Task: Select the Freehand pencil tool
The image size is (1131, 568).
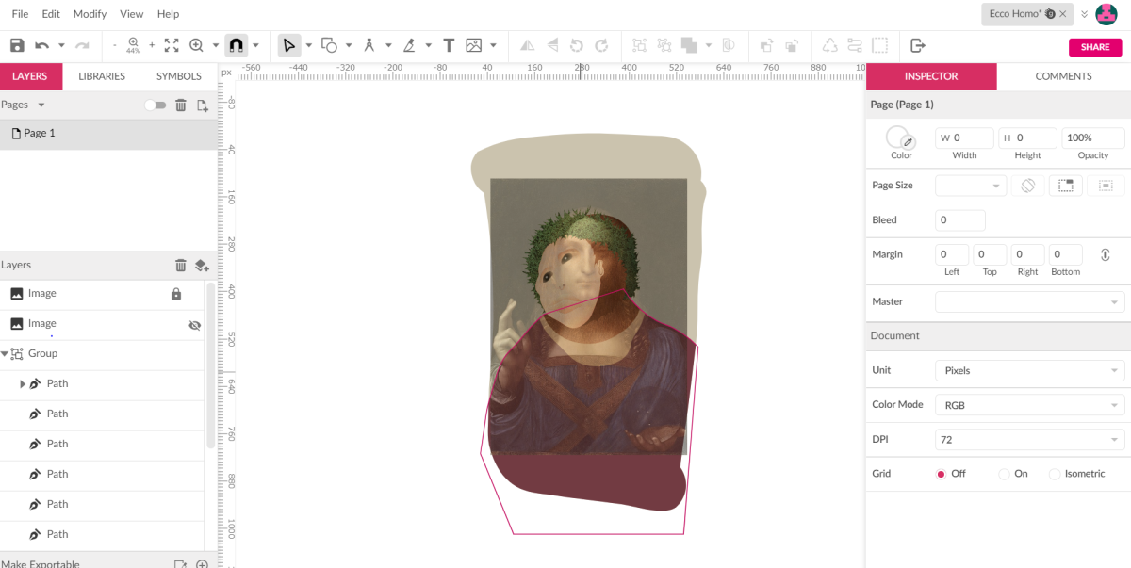Action: click(409, 45)
